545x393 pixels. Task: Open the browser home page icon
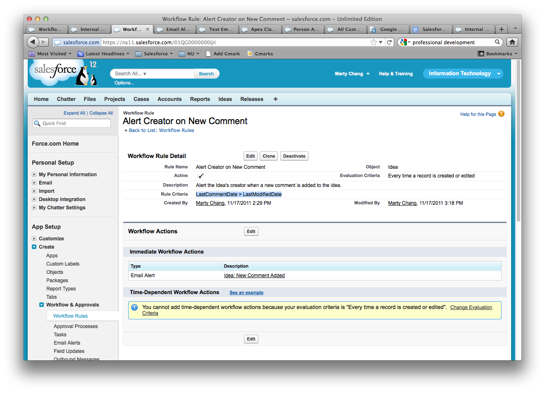(x=512, y=42)
